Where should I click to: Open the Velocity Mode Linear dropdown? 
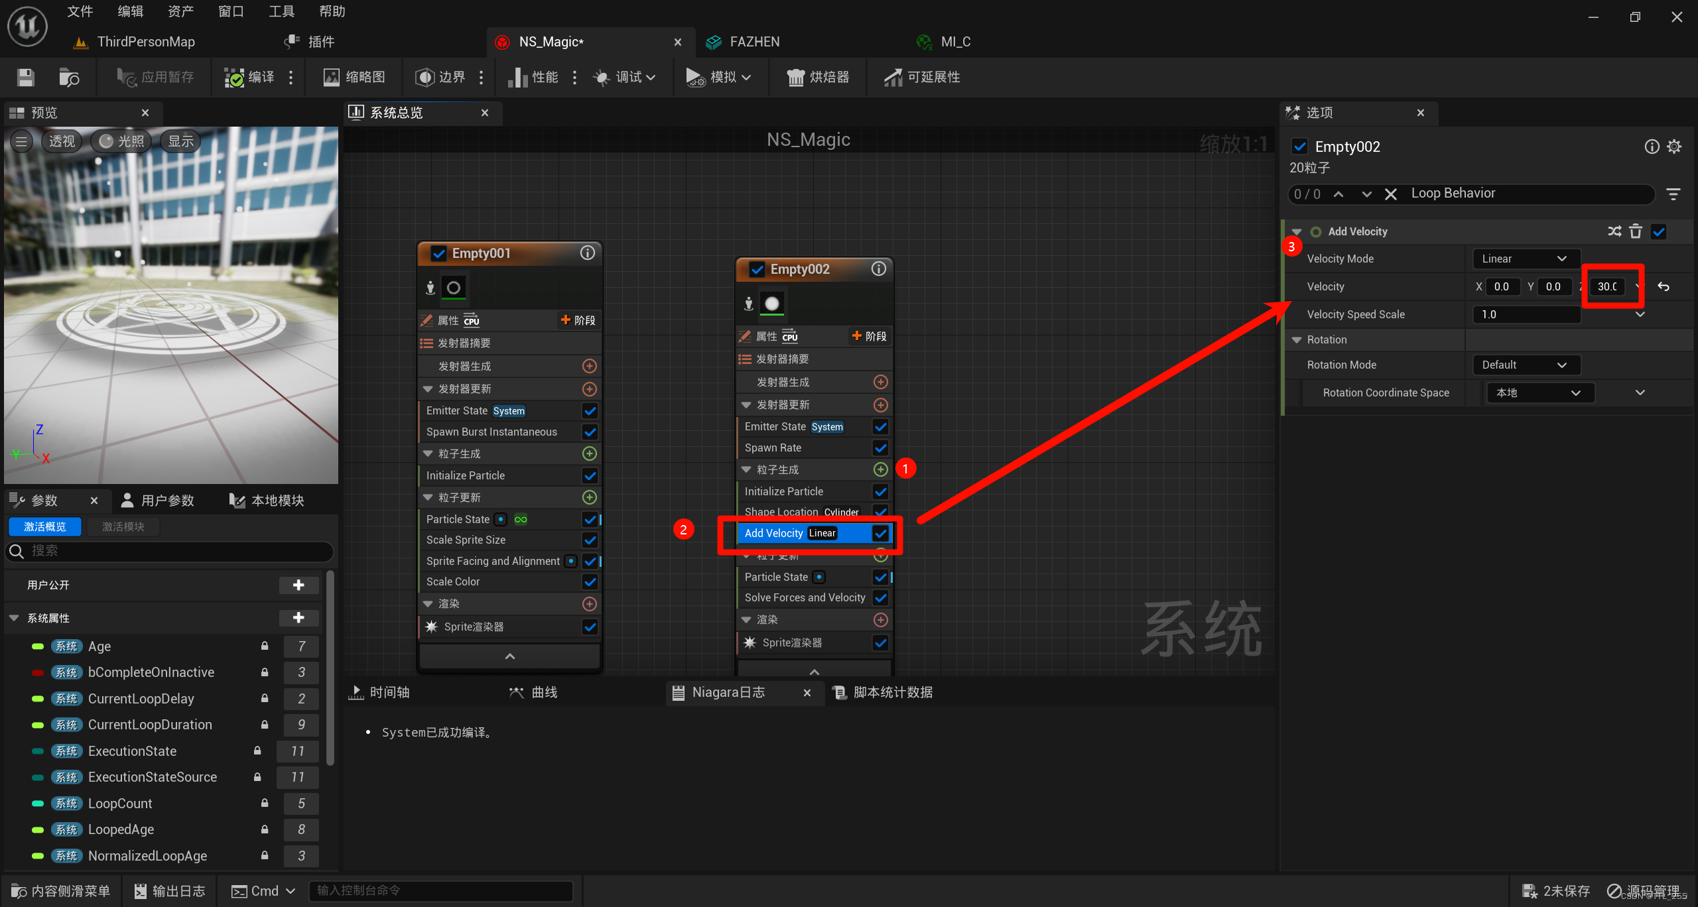point(1525,259)
